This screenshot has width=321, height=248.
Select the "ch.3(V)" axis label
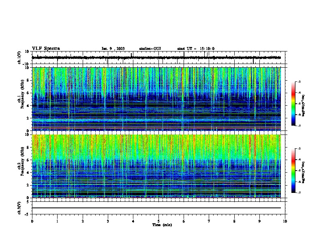[19, 208]
